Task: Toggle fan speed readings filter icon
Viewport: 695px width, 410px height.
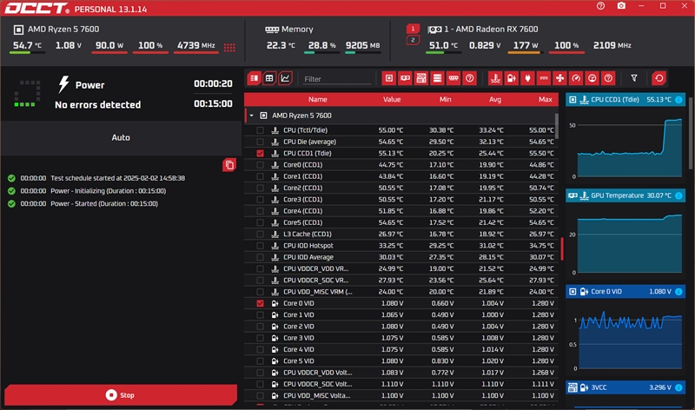Action: tap(559, 78)
